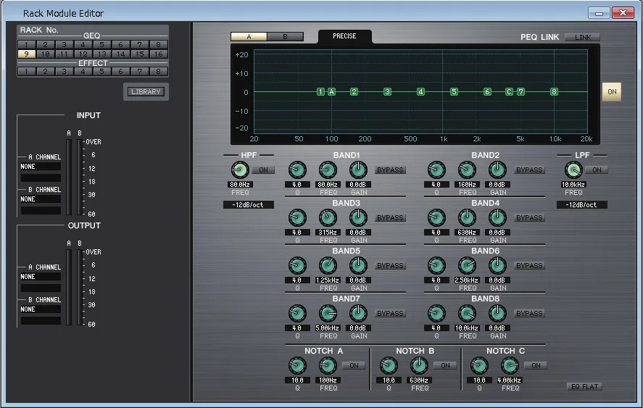This screenshot has width=643, height=408.
Task: Enable NOTCH B ON switch
Action: pos(445,365)
